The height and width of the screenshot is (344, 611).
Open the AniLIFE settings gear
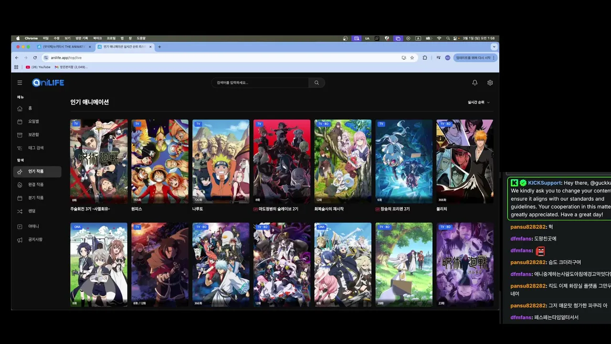pyautogui.click(x=490, y=83)
